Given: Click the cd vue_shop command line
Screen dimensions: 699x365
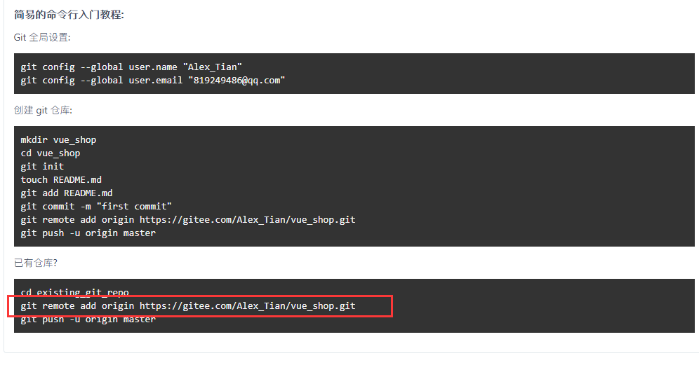Looking at the screenshot, I should (51, 153).
